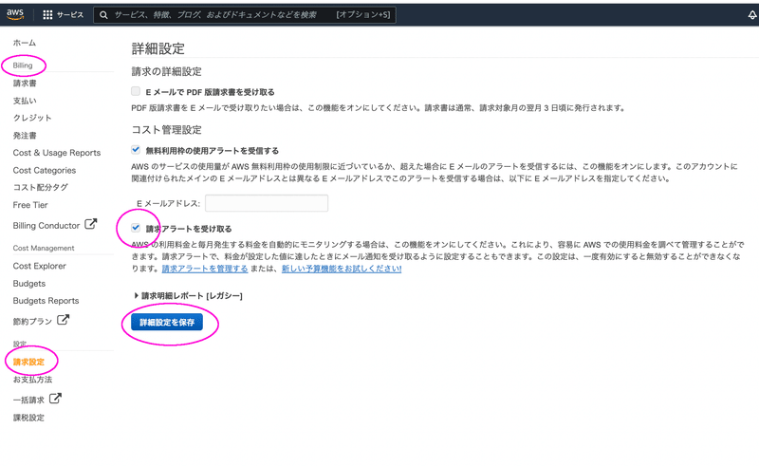Toggle 無料利用枠の使用アラート checkbox
The height and width of the screenshot is (466, 759).
[136, 150]
